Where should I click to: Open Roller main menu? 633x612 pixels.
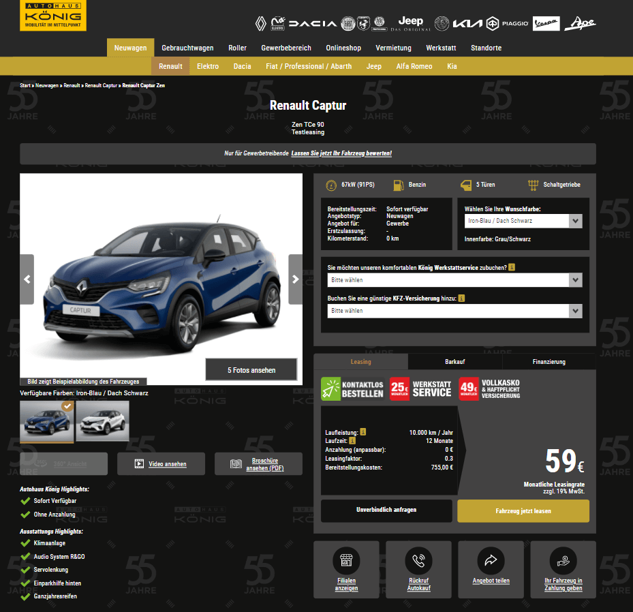click(x=237, y=48)
